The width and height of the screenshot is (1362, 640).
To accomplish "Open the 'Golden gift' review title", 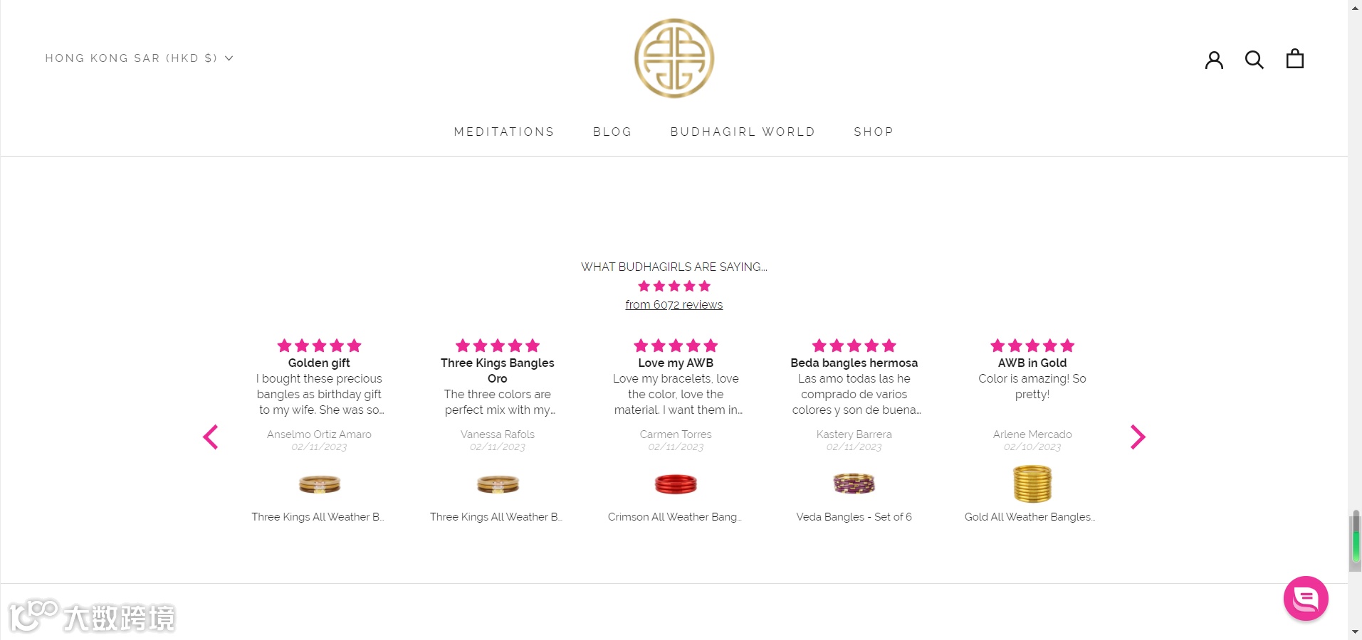I will click(319, 363).
